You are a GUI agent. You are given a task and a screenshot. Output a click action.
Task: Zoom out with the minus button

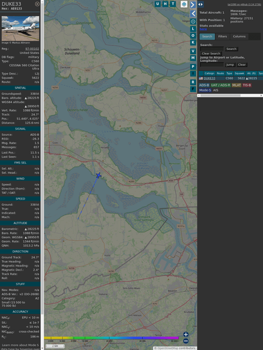(x=186, y=341)
